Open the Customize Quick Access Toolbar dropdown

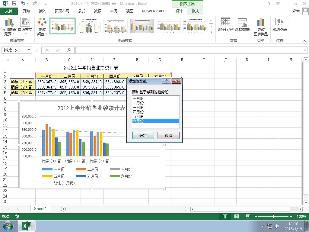click(46, 3)
